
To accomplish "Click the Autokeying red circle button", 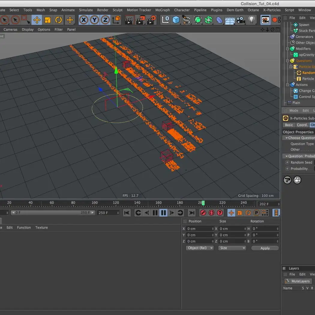I will click(211, 213).
